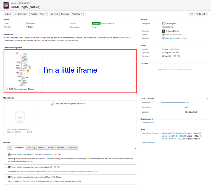Click the watchers count badge

pyautogui.click(x=163, y=38)
